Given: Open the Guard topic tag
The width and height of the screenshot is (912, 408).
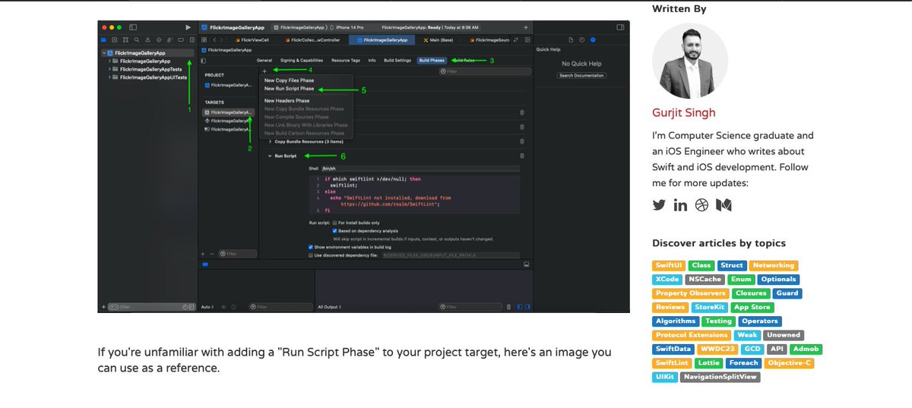Looking at the screenshot, I should click(x=787, y=293).
